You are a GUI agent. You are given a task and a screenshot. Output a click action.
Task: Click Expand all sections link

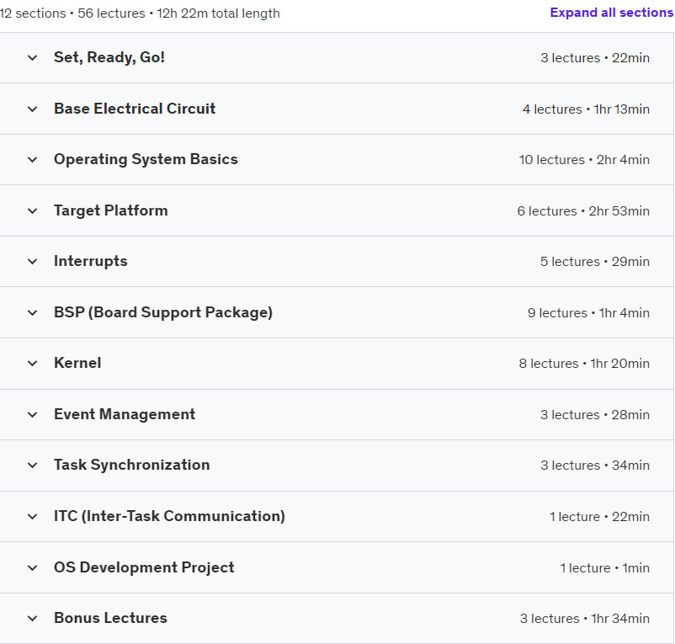(612, 13)
